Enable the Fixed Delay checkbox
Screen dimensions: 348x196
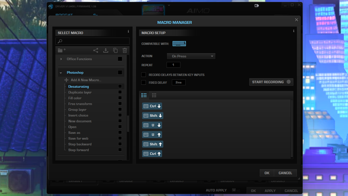coord(144,82)
